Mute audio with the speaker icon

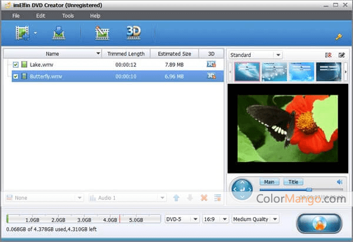tap(339, 182)
